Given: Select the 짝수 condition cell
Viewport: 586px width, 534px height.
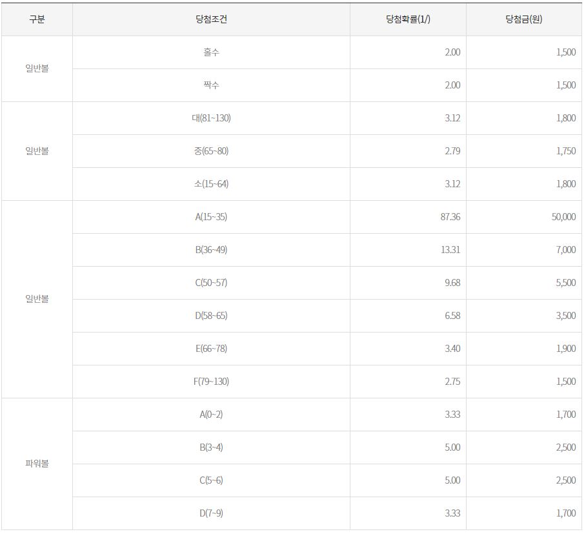Looking at the screenshot, I should pyautogui.click(x=211, y=85).
